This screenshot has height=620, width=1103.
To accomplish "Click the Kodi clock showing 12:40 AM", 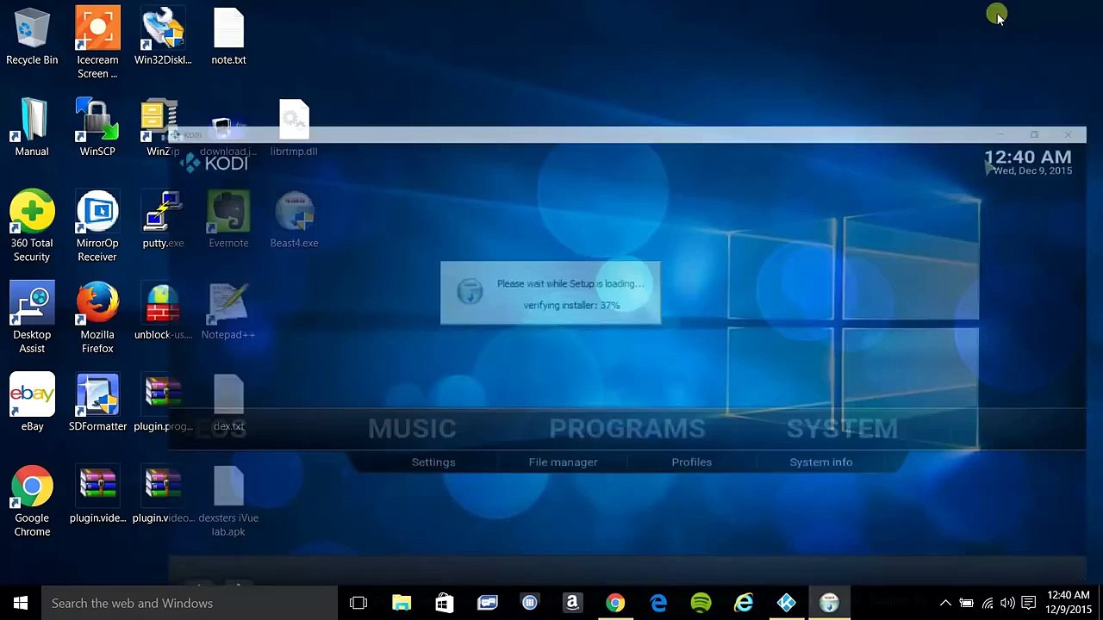I will [x=1028, y=158].
